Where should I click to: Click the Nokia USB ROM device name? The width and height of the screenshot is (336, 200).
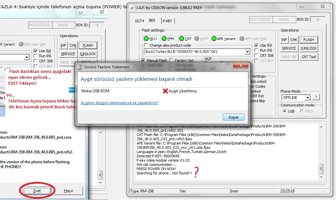click(95, 91)
